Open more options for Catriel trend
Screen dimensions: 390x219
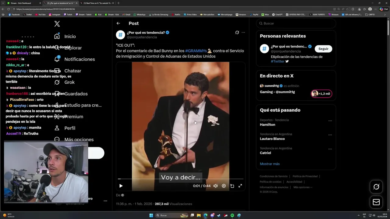pos(330,149)
